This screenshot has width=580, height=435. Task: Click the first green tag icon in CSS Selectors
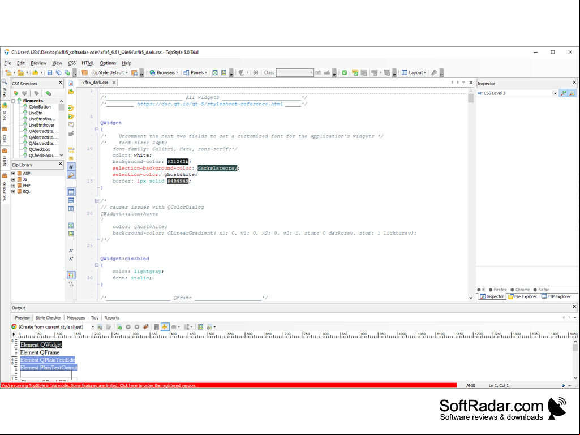point(16,93)
